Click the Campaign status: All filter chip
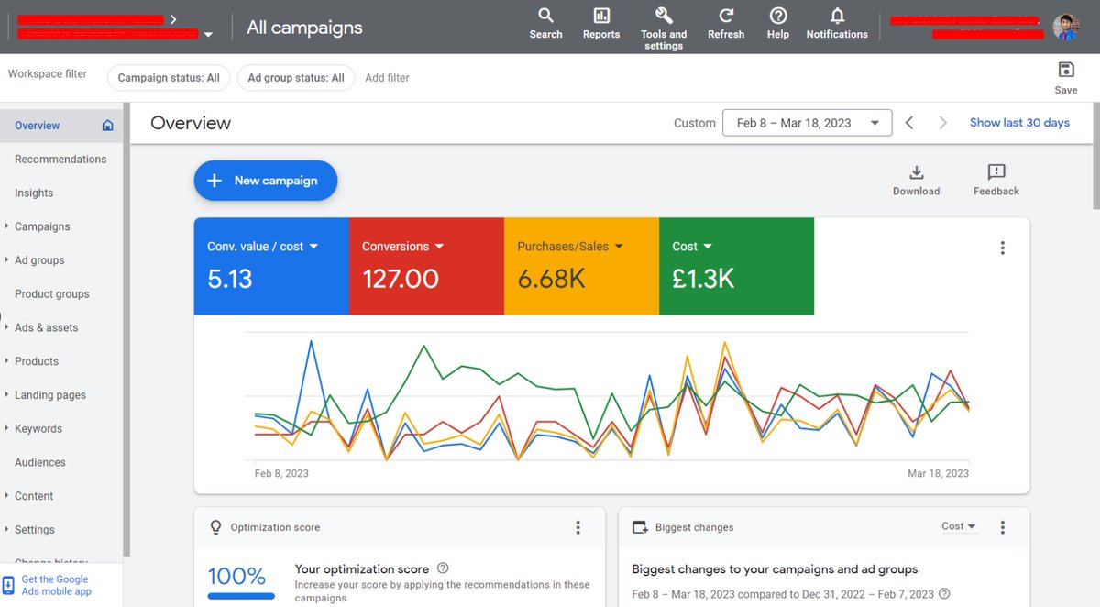Image resolution: width=1100 pixels, height=607 pixels. tap(169, 78)
